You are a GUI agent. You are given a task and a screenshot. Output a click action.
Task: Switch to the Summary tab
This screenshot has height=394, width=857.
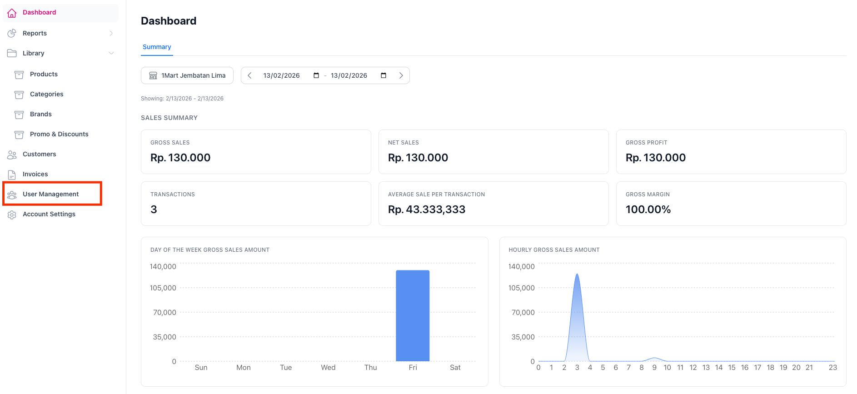coord(157,47)
